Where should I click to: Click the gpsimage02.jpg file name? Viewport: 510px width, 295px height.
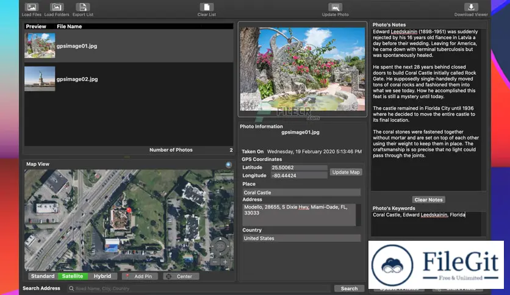point(77,79)
